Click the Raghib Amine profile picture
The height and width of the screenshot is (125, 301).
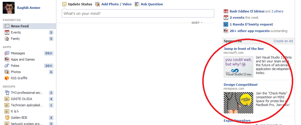[9, 8]
